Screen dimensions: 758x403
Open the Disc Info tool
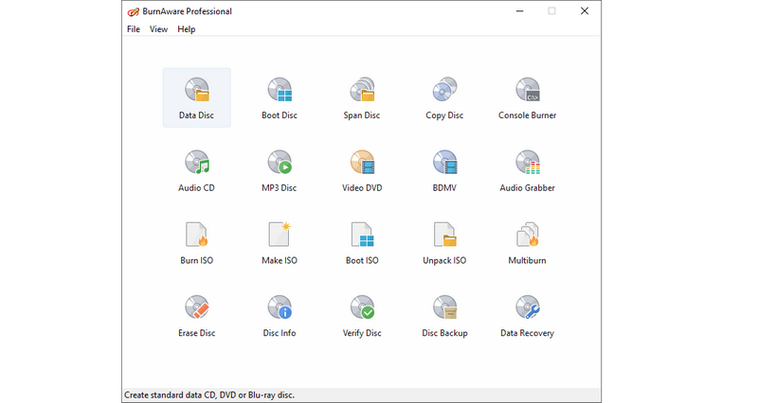280,316
